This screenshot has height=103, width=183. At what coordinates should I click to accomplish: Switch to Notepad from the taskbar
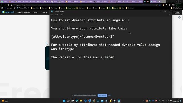point(119,101)
